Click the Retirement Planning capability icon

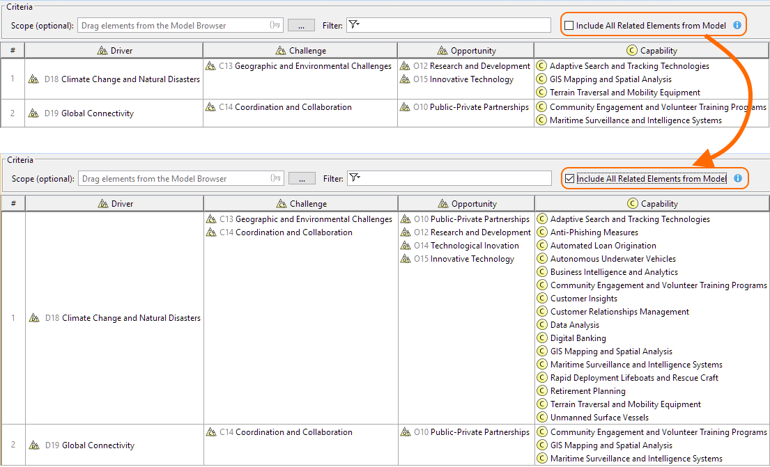click(542, 391)
